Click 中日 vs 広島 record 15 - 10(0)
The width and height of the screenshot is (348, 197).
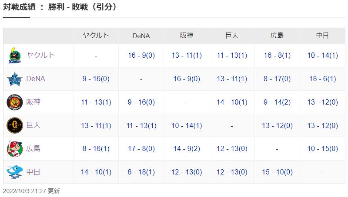click(x=277, y=172)
